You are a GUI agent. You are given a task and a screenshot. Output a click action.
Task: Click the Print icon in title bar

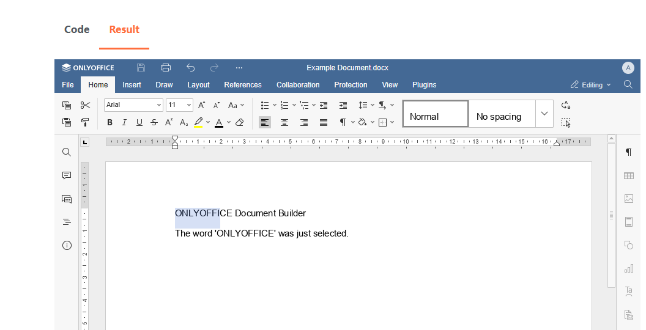(166, 67)
